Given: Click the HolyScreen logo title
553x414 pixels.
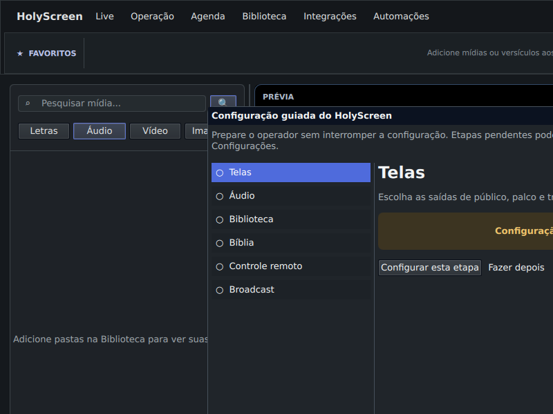Looking at the screenshot, I should [50, 16].
